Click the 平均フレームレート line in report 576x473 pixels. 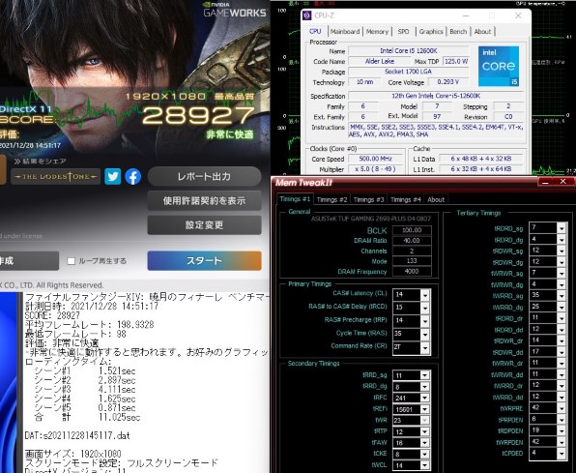(x=90, y=325)
